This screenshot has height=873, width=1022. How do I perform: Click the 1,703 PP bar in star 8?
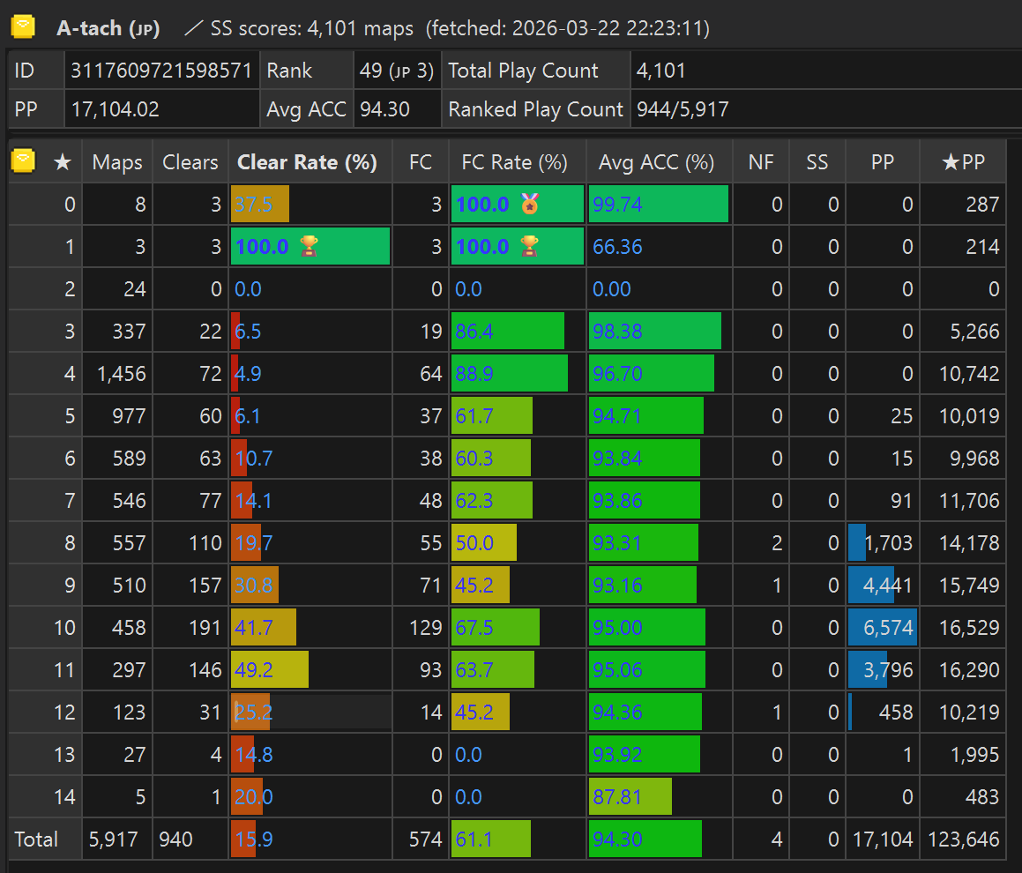[x=857, y=542]
